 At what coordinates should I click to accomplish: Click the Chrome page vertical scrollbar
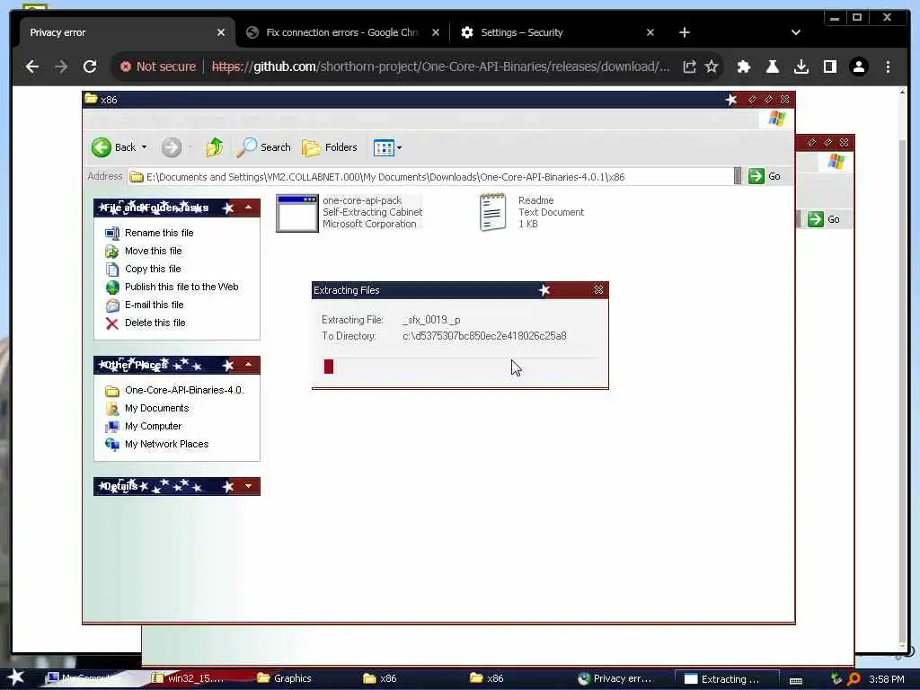point(902,369)
